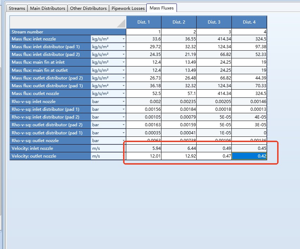The image size is (300, 249).
Task: Open units dropdown for Mass flux: outlet nozzle
Action: [x=123, y=94]
